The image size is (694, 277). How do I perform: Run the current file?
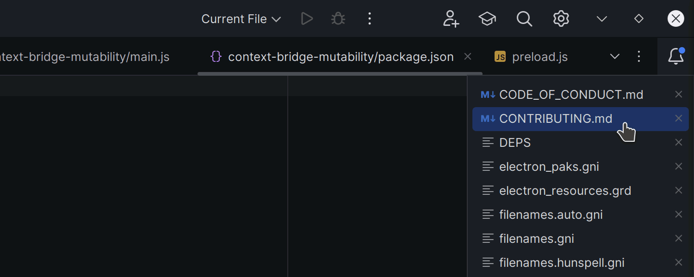click(x=306, y=18)
